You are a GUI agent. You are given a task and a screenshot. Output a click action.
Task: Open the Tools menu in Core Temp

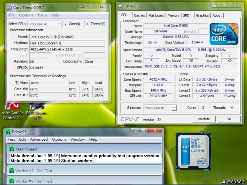(42, 15)
